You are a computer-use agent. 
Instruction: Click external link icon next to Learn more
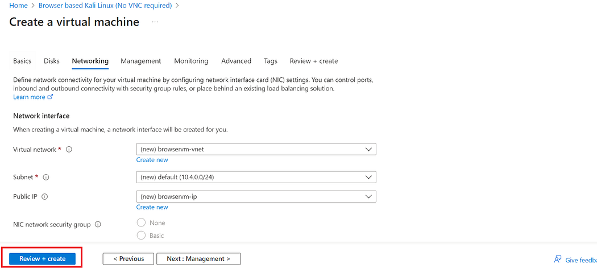click(x=51, y=97)
